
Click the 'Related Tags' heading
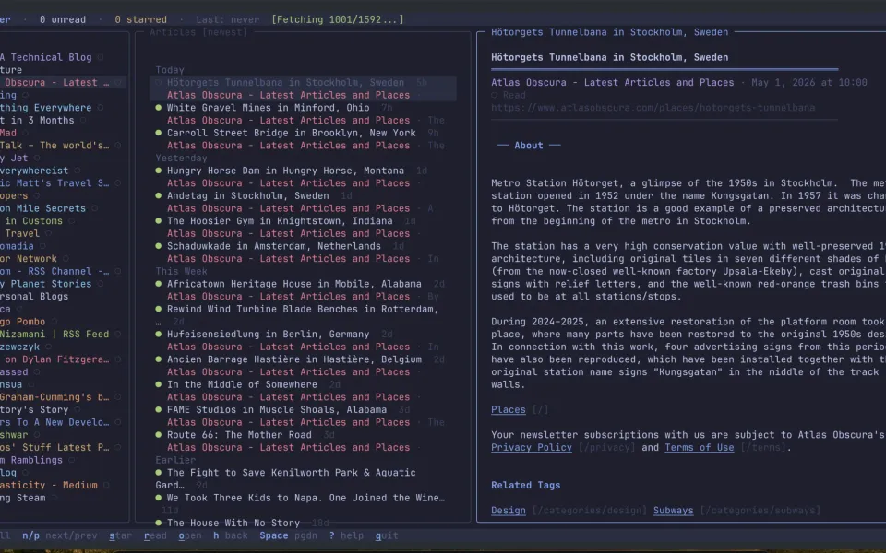525,486
